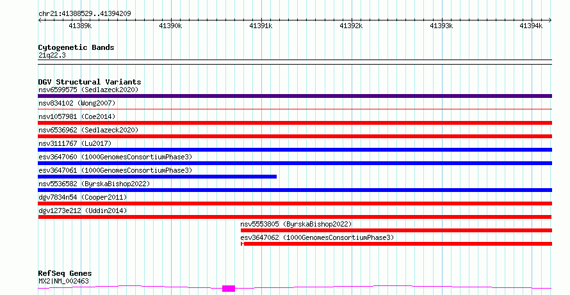The image size is (570, 295).
Task: Open the DGV Structural Variants track heading
Action: pos(90,82)
